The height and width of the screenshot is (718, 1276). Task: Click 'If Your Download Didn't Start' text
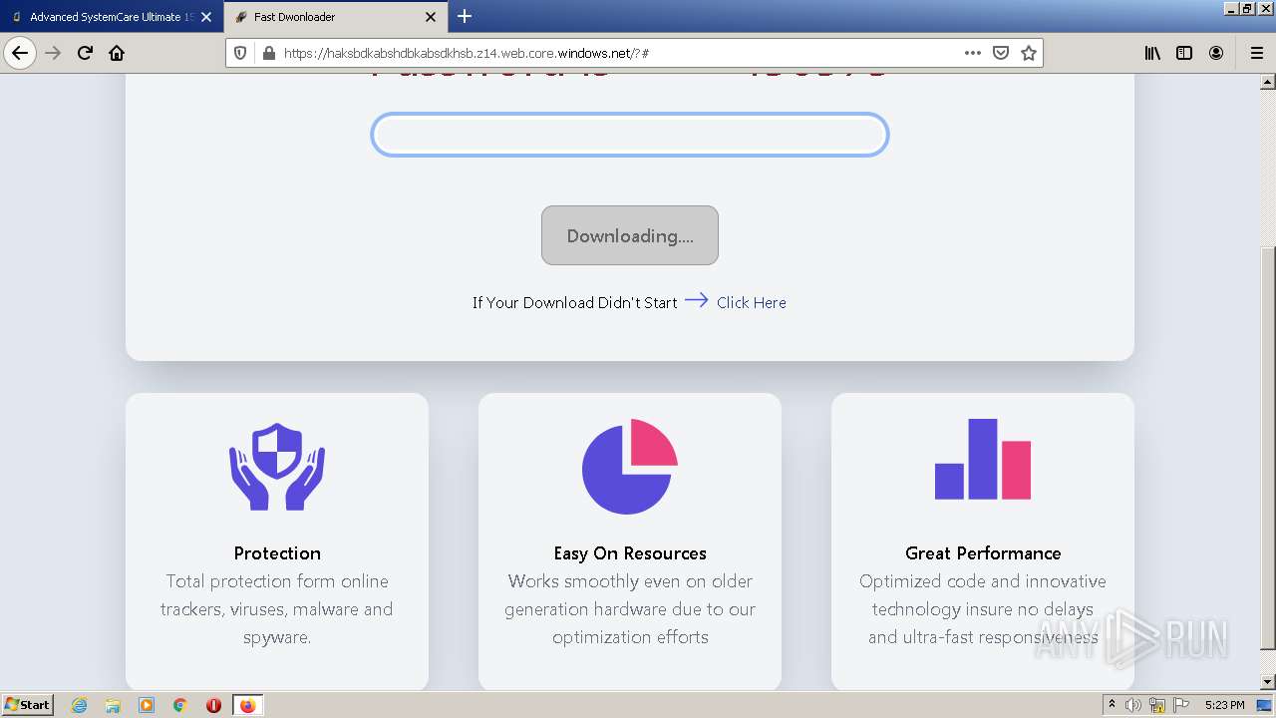click(575, 302)
